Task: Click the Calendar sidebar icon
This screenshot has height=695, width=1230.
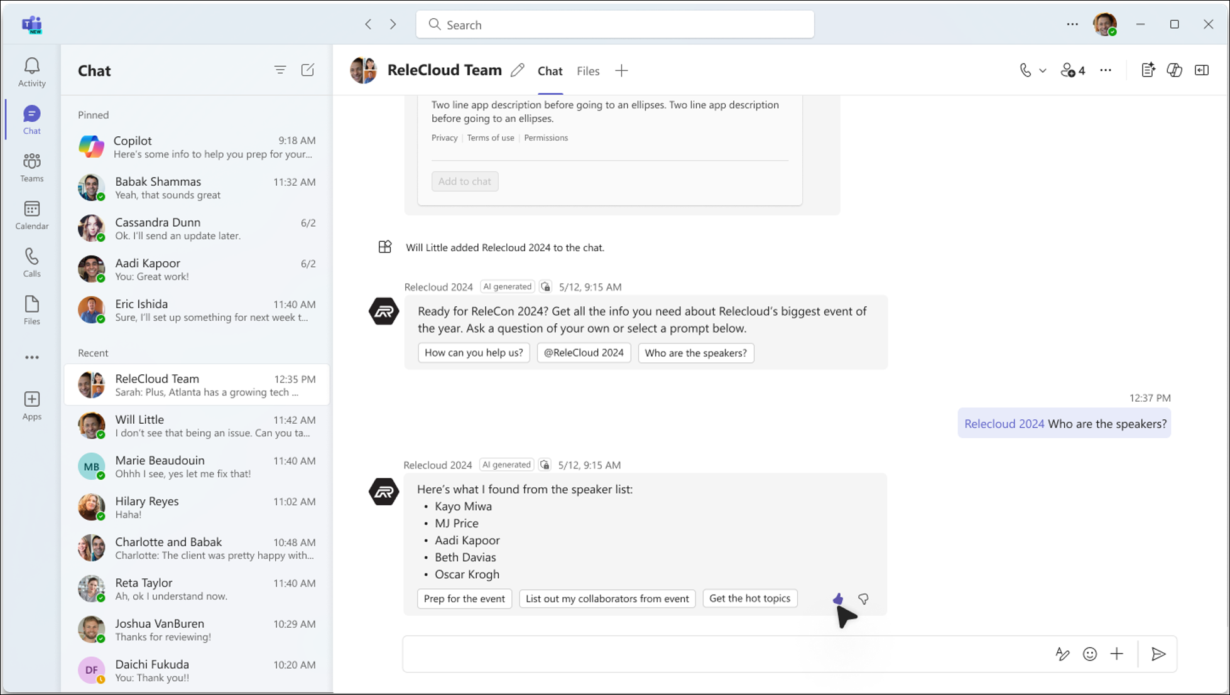Action: coord(31,213)
